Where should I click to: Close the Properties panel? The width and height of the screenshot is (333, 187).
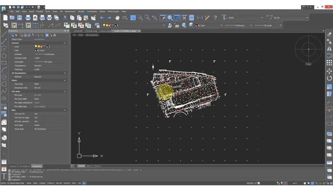tap(68, 31)
